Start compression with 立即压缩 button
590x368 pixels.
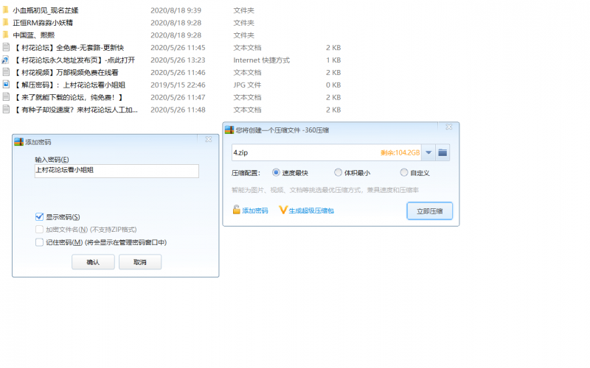click(429, 211)
